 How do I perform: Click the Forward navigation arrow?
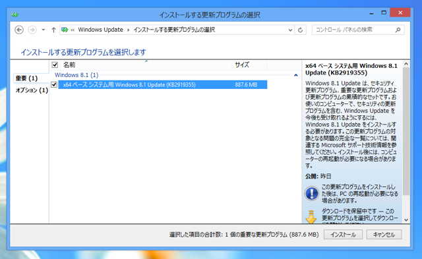32,30
